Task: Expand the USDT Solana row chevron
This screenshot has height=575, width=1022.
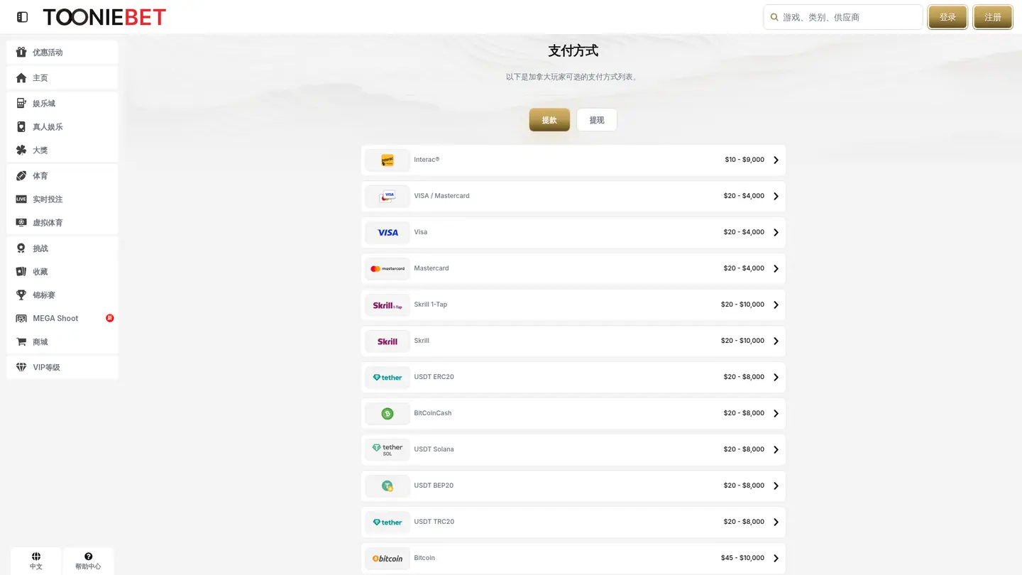Action: pyautogui.click(x=776, y=450)
